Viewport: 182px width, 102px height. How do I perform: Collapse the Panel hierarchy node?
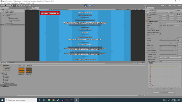pyautogui.click(x=5, y=17)
